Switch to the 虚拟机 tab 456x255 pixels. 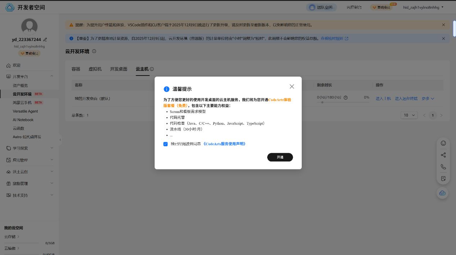(x=95, y=69)
